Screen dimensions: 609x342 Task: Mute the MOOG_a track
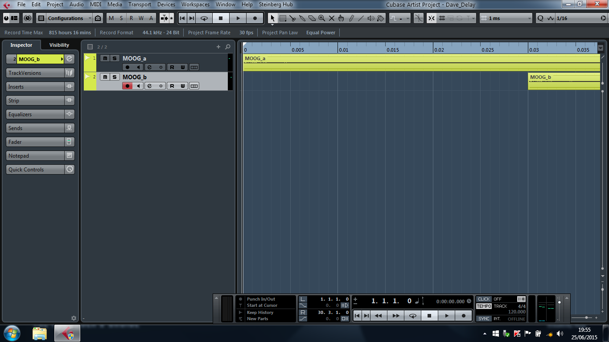[105, 58]
